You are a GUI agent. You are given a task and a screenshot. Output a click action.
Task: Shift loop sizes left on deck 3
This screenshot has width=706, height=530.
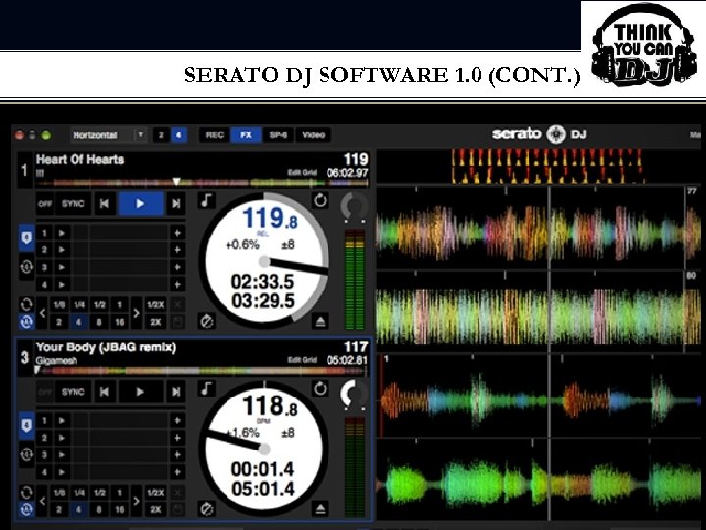point(43,502)
